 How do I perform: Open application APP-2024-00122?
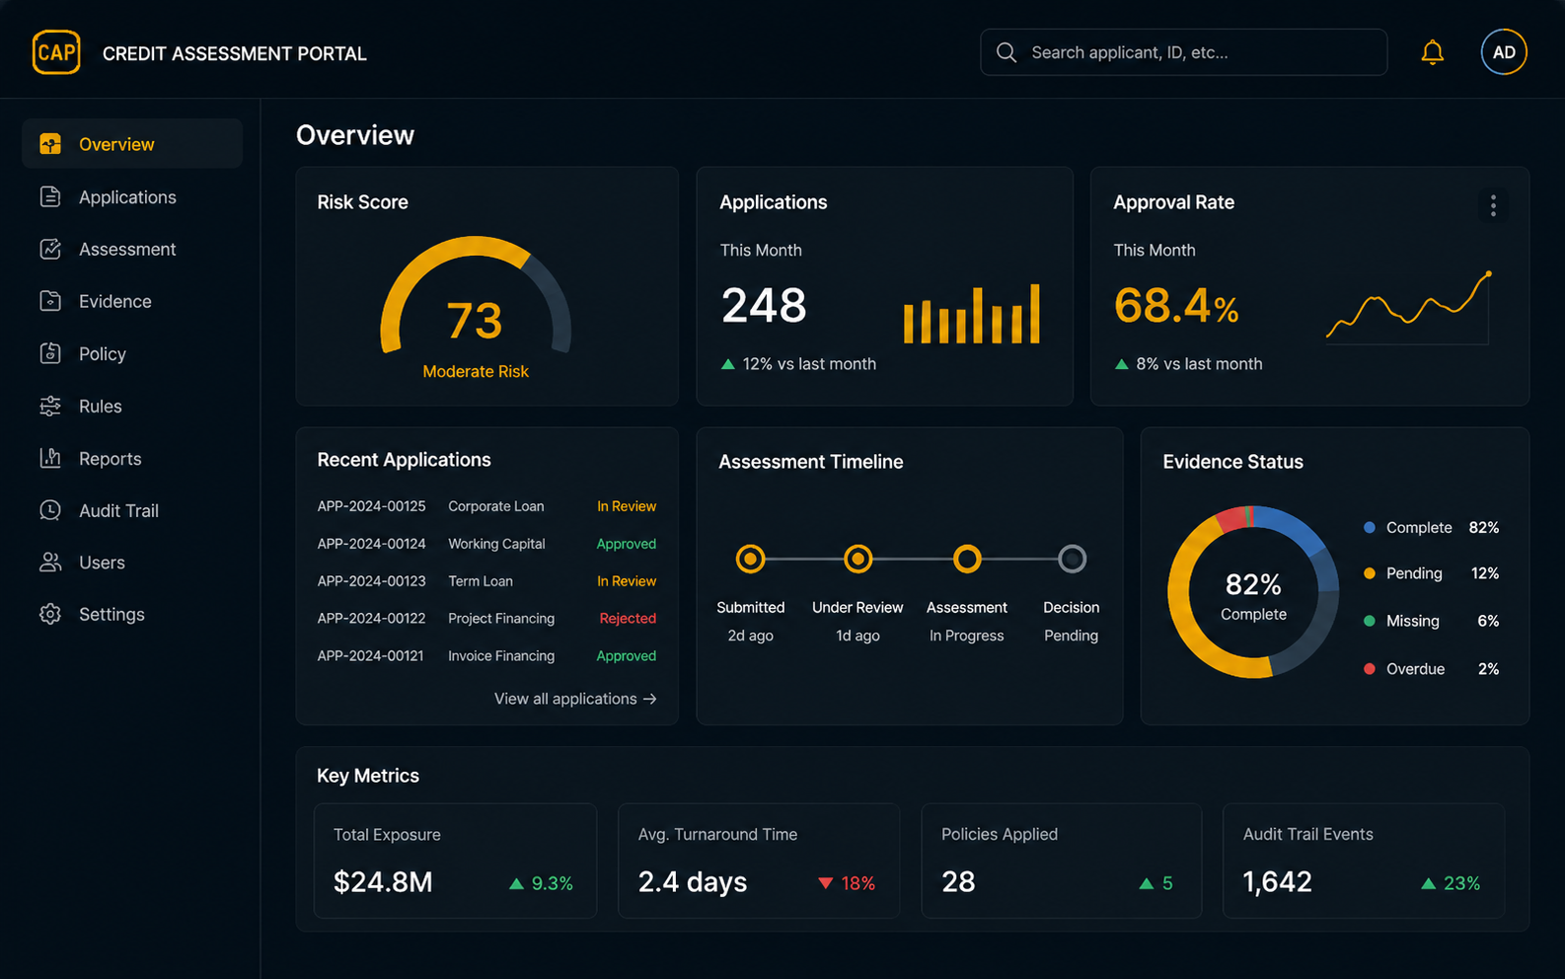(371, 619)
